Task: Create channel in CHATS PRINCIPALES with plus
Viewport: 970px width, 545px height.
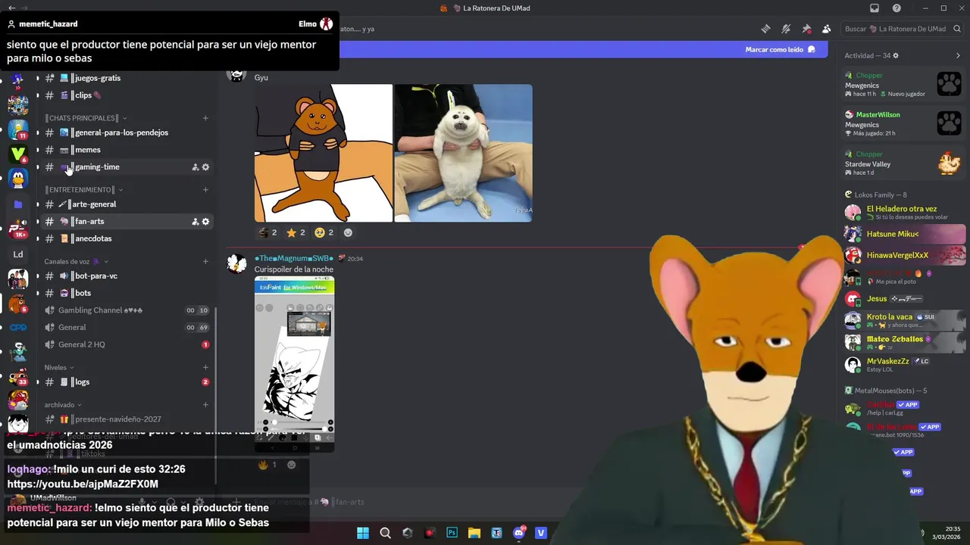Action: click(205, 118)
